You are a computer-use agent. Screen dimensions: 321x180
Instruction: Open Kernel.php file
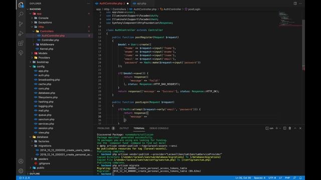[x=47, y=49]
